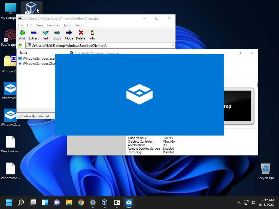
Task: Open the network status tray icon
Action: click(246, 202)
